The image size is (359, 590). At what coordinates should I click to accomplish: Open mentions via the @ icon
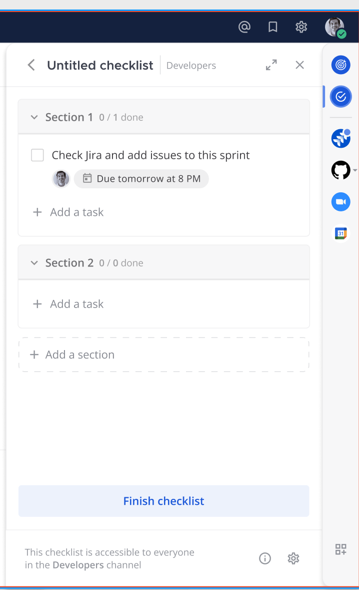(x=244, y=27)
